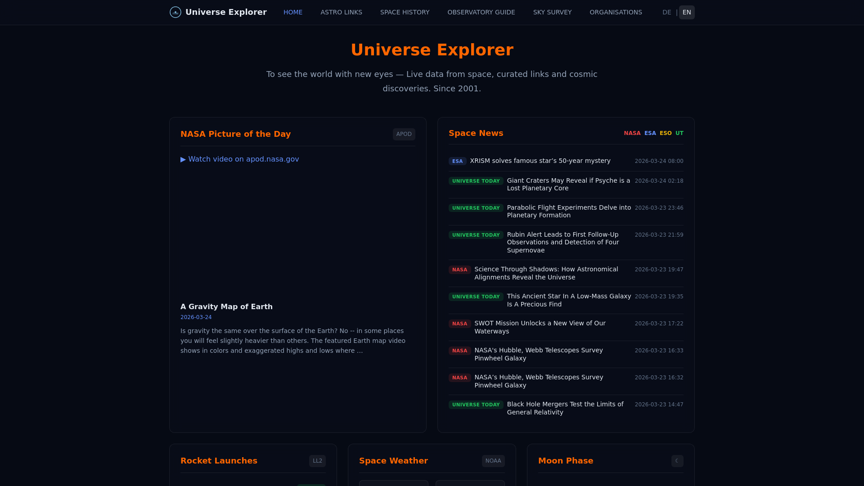Select the EN language option
Screen dimensions: 864x486
687,12
